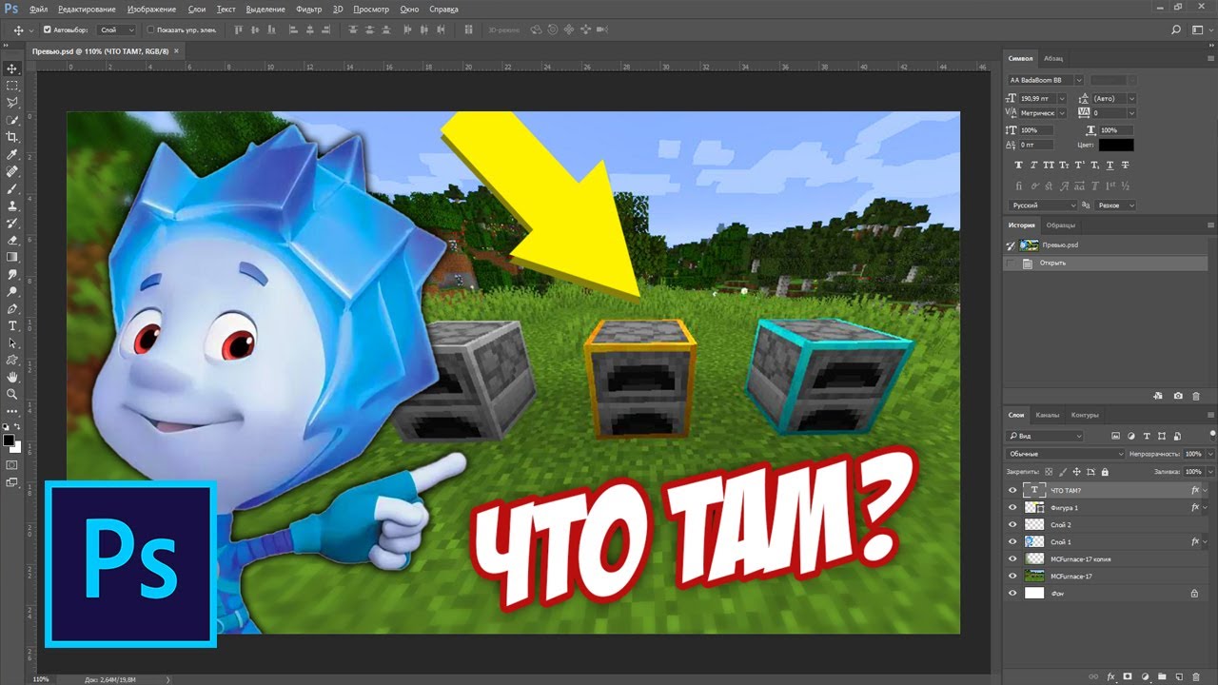Apply Faux Bold in Character panel
The image size is (1218, 685).
(1019, 166)
